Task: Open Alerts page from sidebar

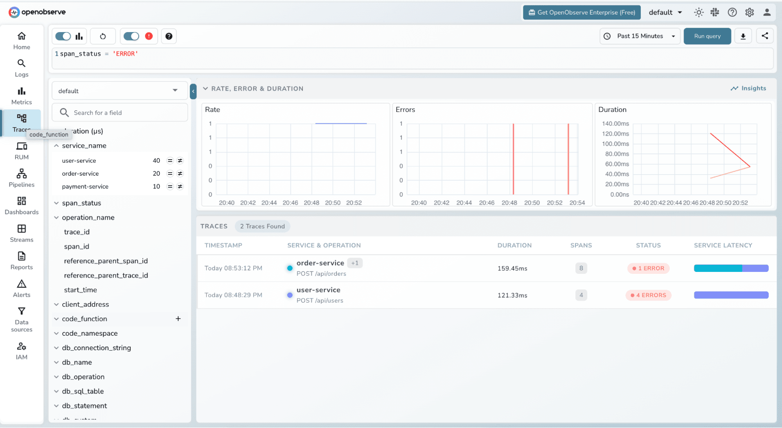Action: [x=22, y=288]
